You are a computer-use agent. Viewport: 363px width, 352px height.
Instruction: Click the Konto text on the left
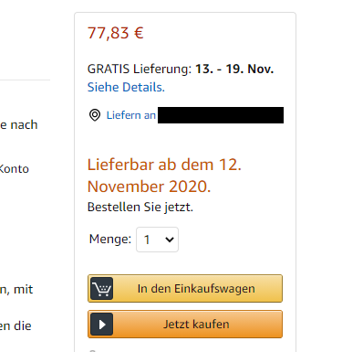point(14,169)
